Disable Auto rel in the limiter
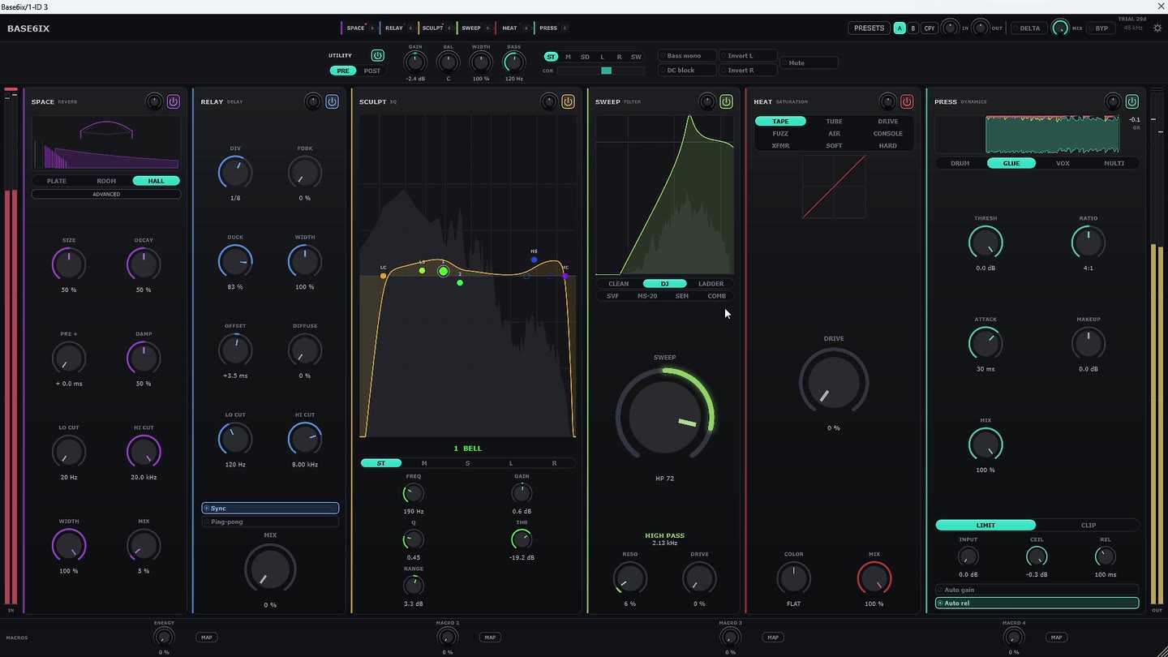The width and height of the screenshot is (1168, 657). (1037, 603)
